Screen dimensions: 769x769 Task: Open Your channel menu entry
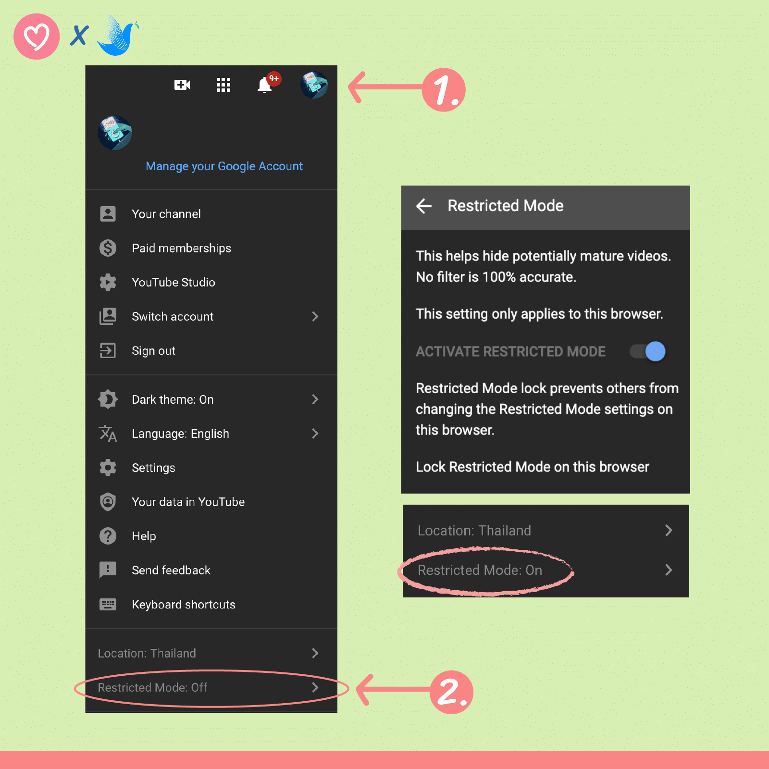click(x=211, y=214)
